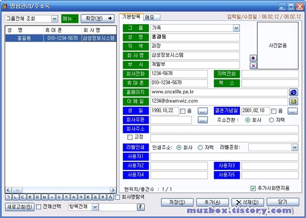The height and width of the screenshot is (218, 306).
Task: Click the ㄹ consonant index button
Action: point(30,197)
